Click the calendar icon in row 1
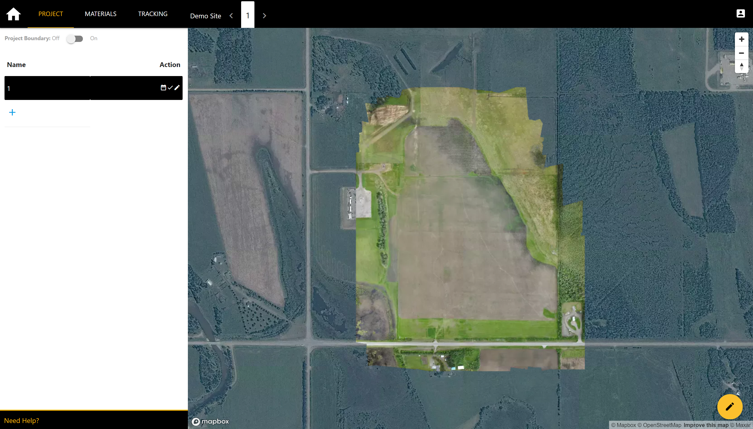753x429 pixels. pyautogui.click(x=163, y=88)
